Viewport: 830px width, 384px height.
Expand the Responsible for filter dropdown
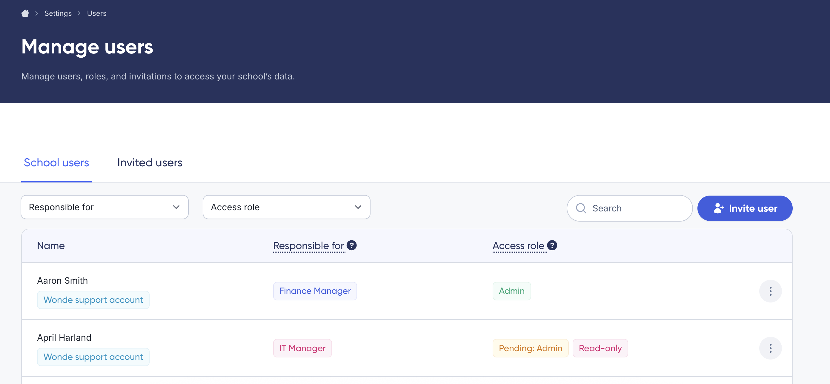tap(104, 207)
